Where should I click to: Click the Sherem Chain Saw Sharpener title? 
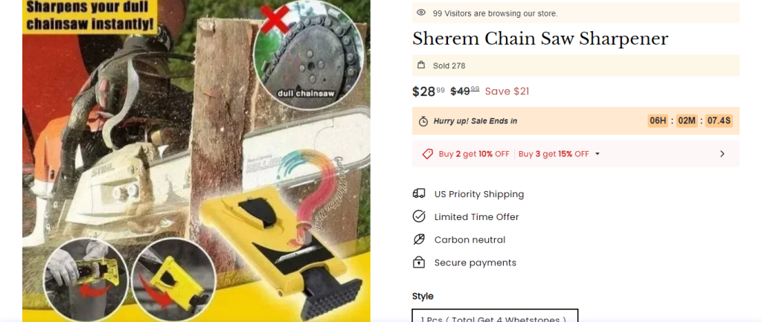click(x=540, y=39)
